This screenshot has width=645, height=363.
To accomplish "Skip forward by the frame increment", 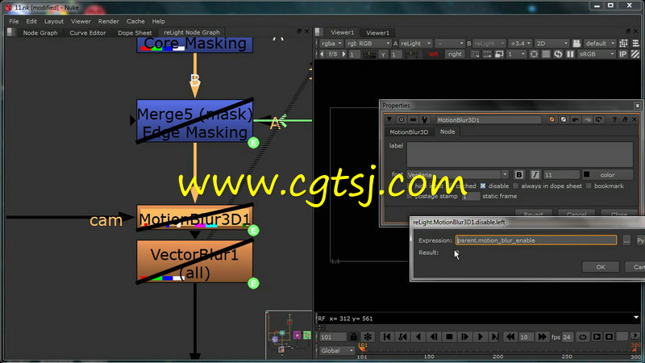I will click(x=542, y=336).
